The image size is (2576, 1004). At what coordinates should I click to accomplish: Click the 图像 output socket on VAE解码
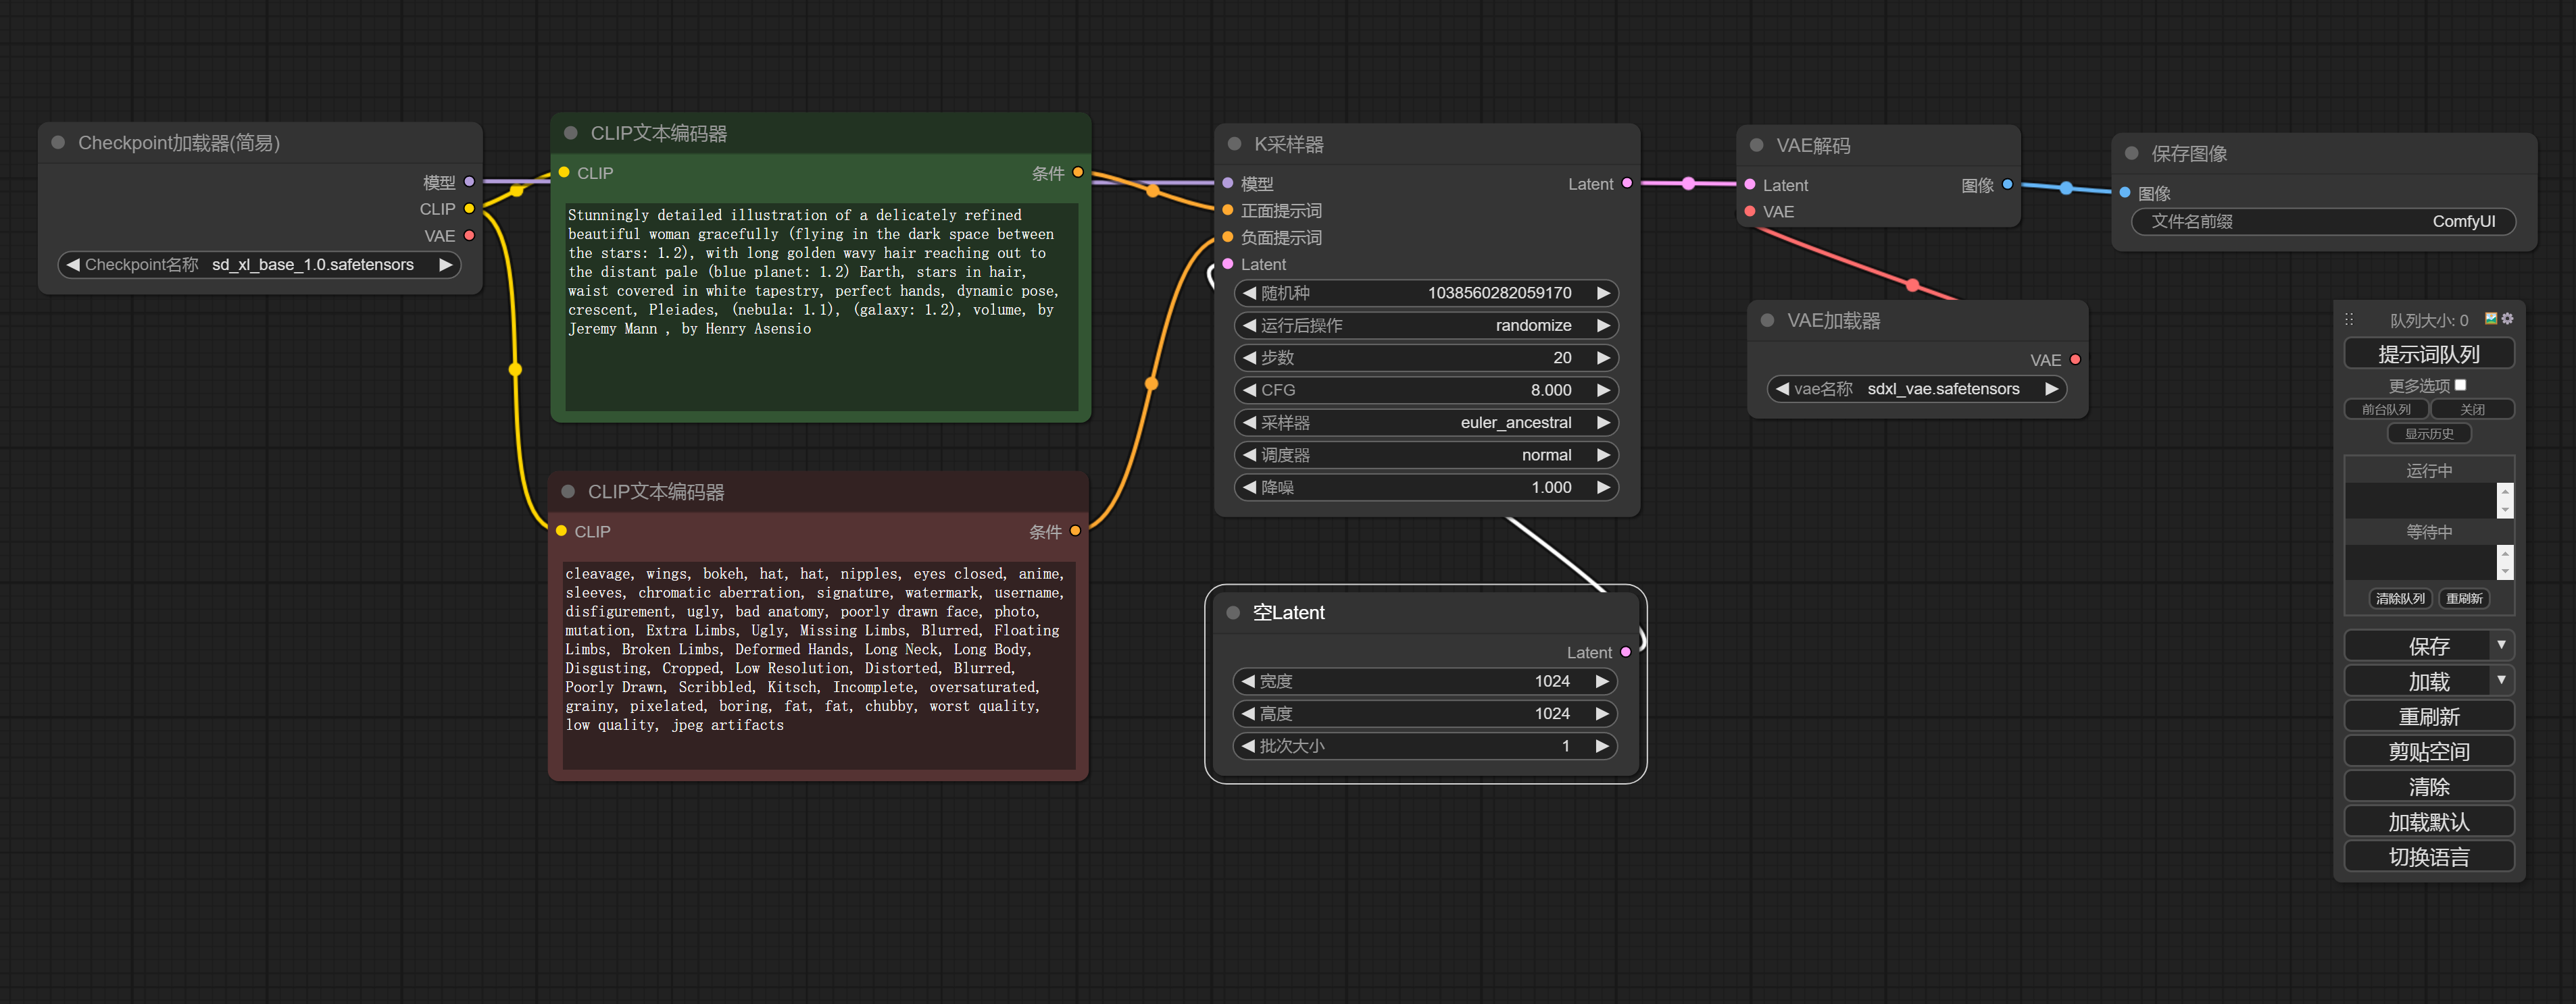(x=2007, y=185)
